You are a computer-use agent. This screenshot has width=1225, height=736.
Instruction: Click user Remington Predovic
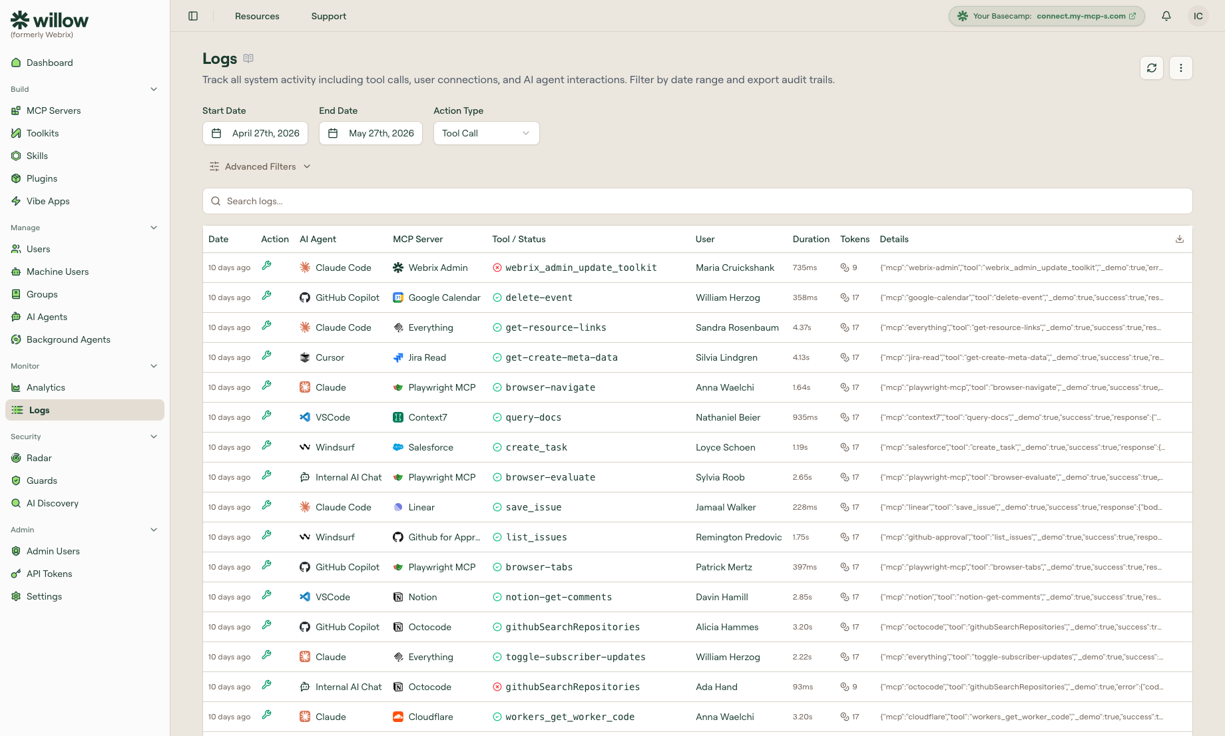tap(739, 537)
